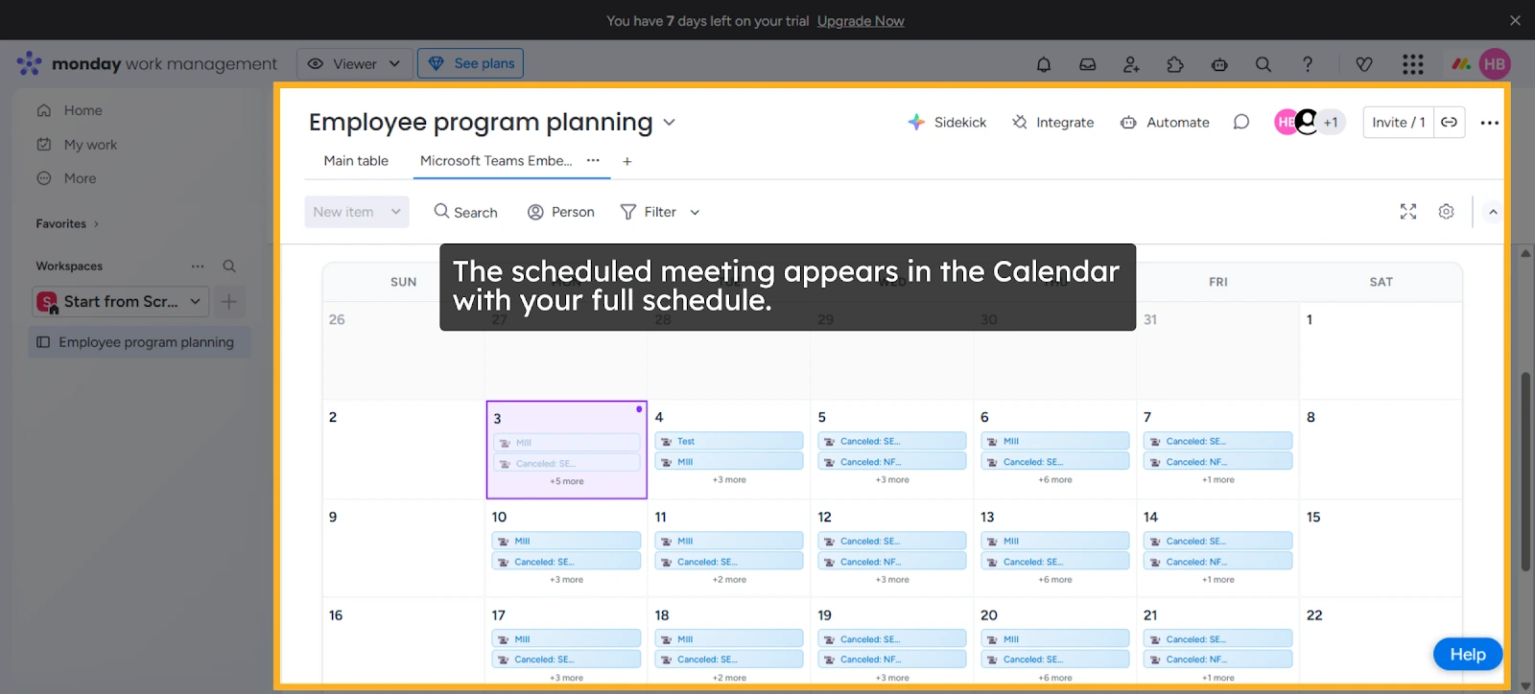Click the invite members icon
Viewport: 1535px width, 694px height.
pos(1130,63)
